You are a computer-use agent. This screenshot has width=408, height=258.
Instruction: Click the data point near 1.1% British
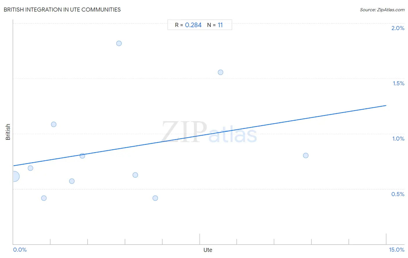(x=54, y=124)
